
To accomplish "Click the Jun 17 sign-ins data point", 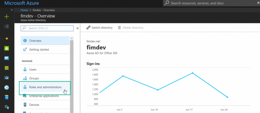I will 193,73.
